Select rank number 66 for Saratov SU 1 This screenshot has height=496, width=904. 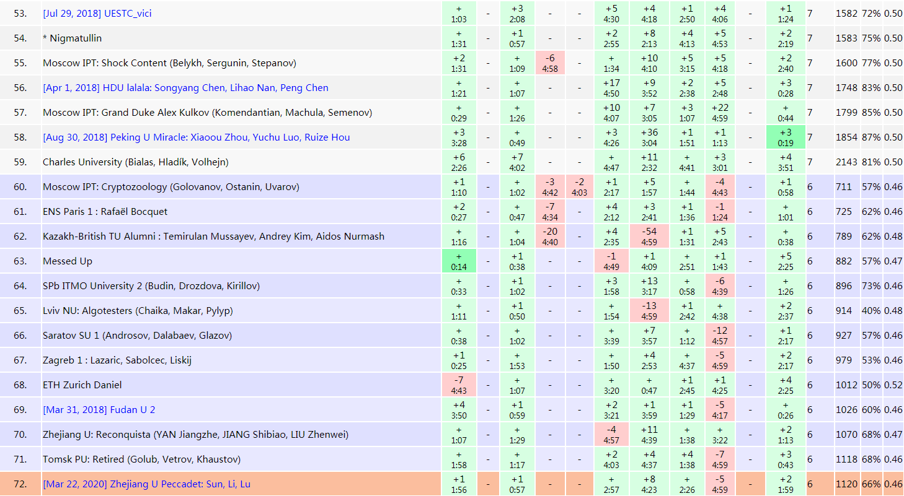click(x=20, y=336)
